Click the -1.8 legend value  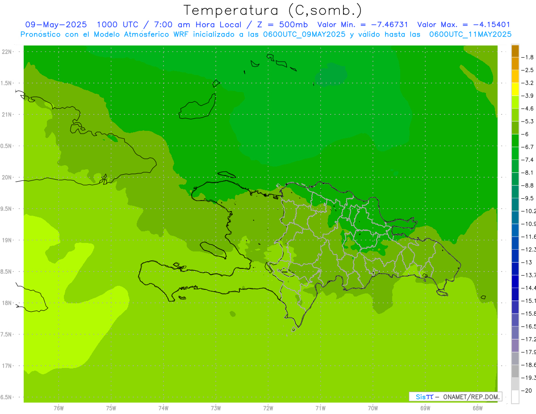coord(528,57)
